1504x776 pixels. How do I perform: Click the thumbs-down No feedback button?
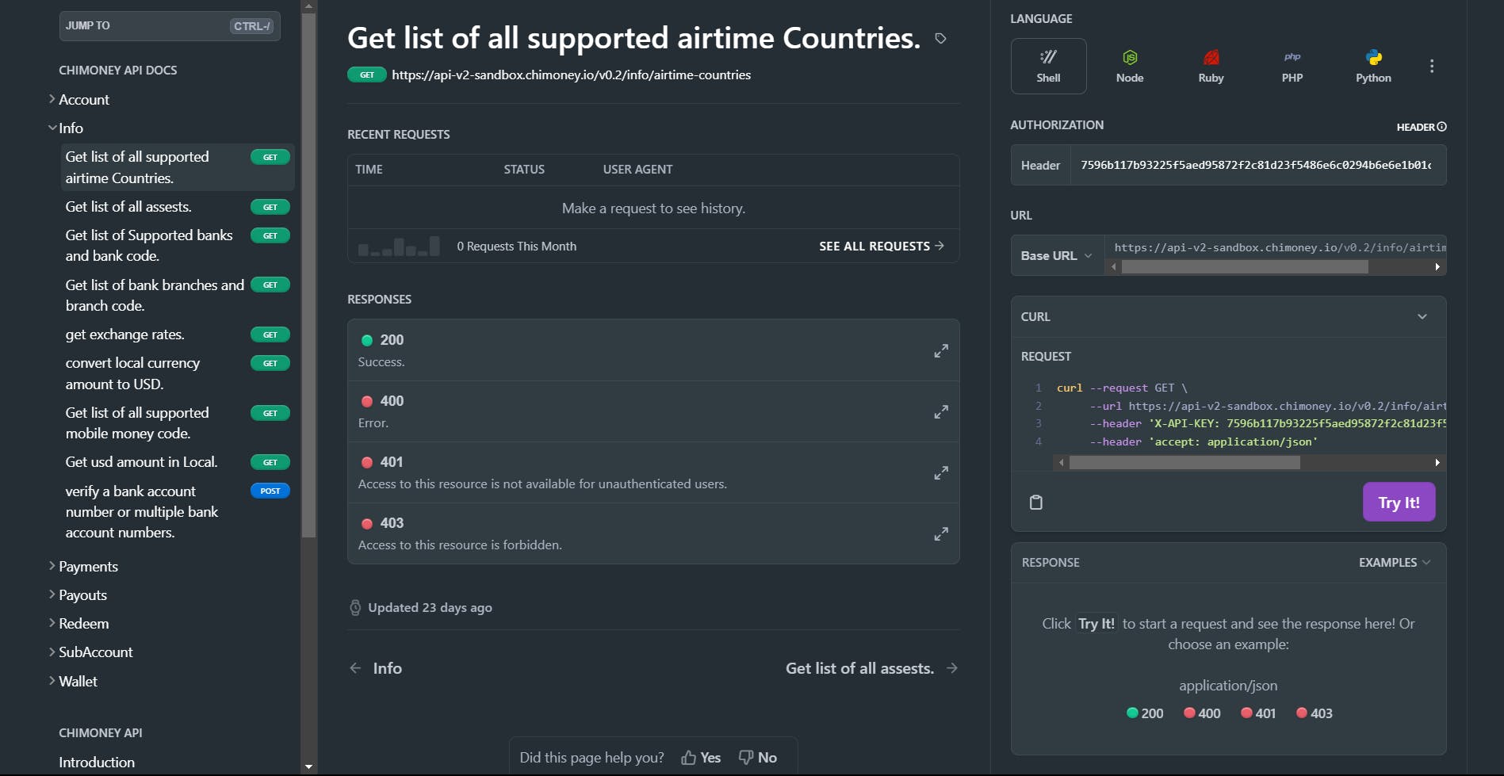point(758,758)
